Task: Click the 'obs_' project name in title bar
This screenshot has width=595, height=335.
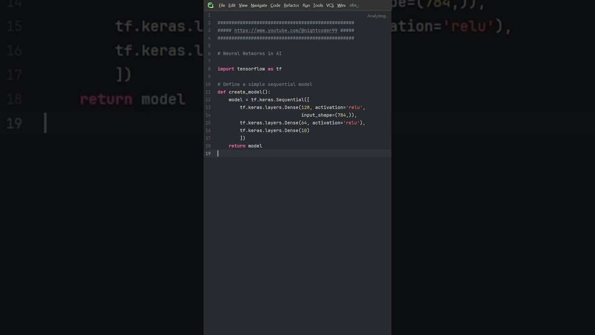Action: 354,6
